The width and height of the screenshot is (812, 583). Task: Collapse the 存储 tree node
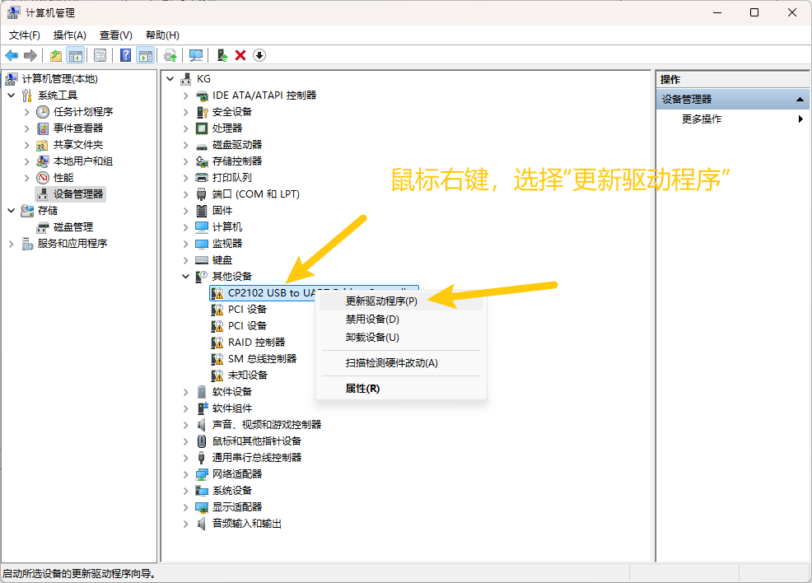12,211
